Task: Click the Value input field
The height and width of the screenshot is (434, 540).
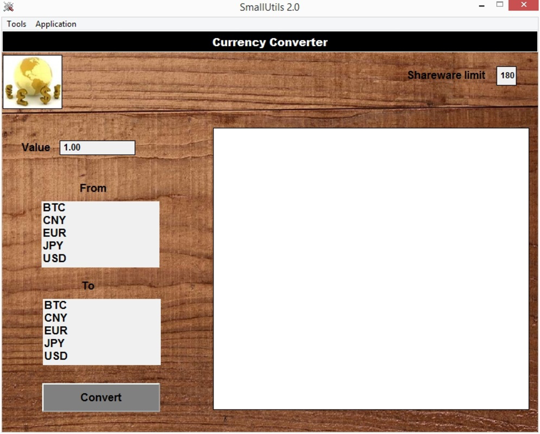Action: pos(97,148)
